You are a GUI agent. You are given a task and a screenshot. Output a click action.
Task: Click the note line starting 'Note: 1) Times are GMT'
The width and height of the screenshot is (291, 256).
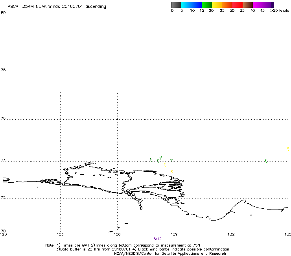[123, 245]
